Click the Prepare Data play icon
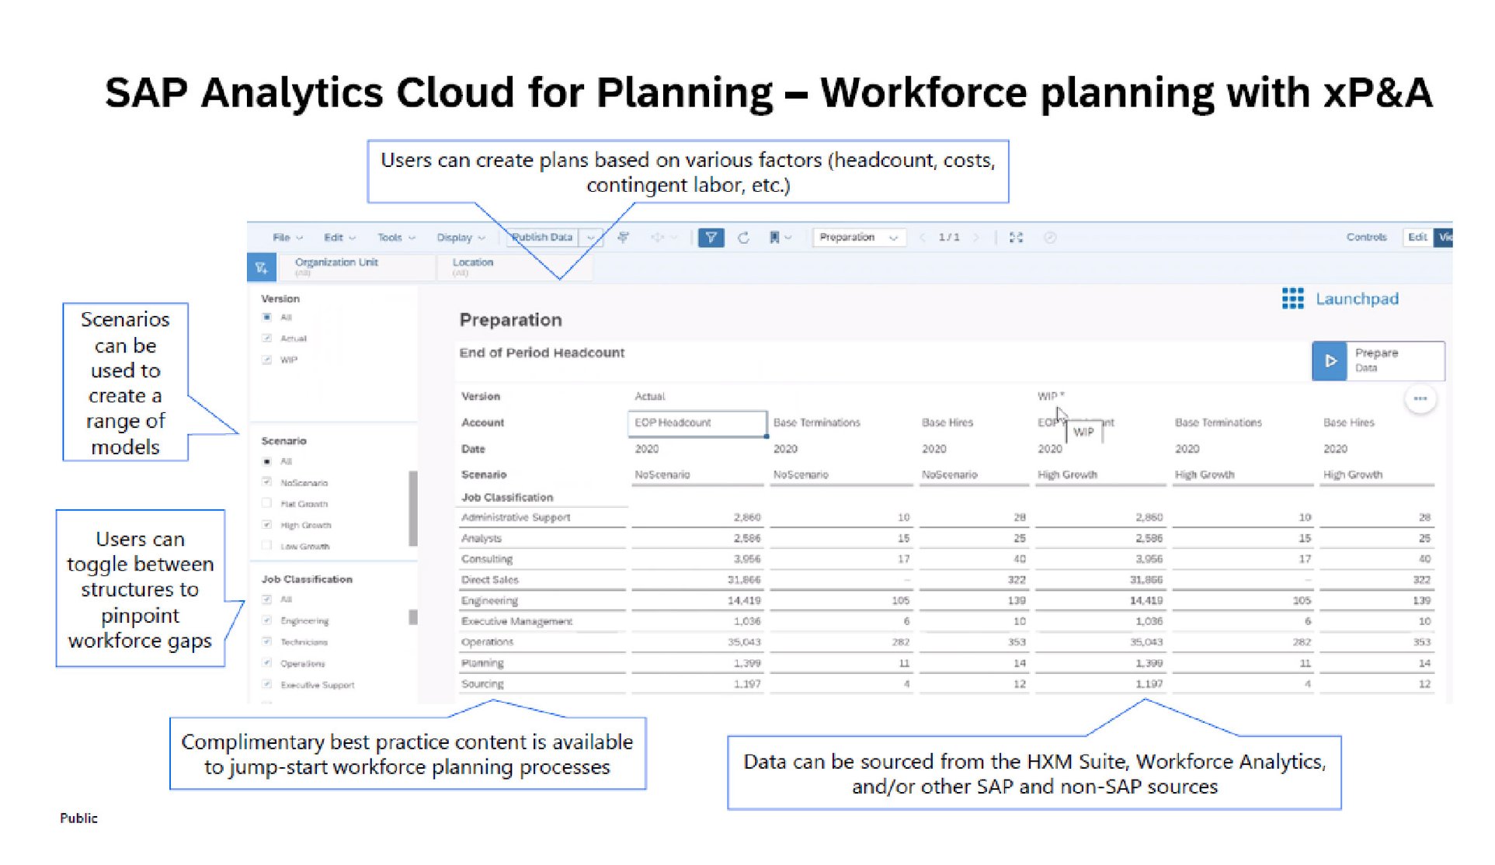Image resolution: width=1495 pixels, height=865 pixels. pos(1330,361)
